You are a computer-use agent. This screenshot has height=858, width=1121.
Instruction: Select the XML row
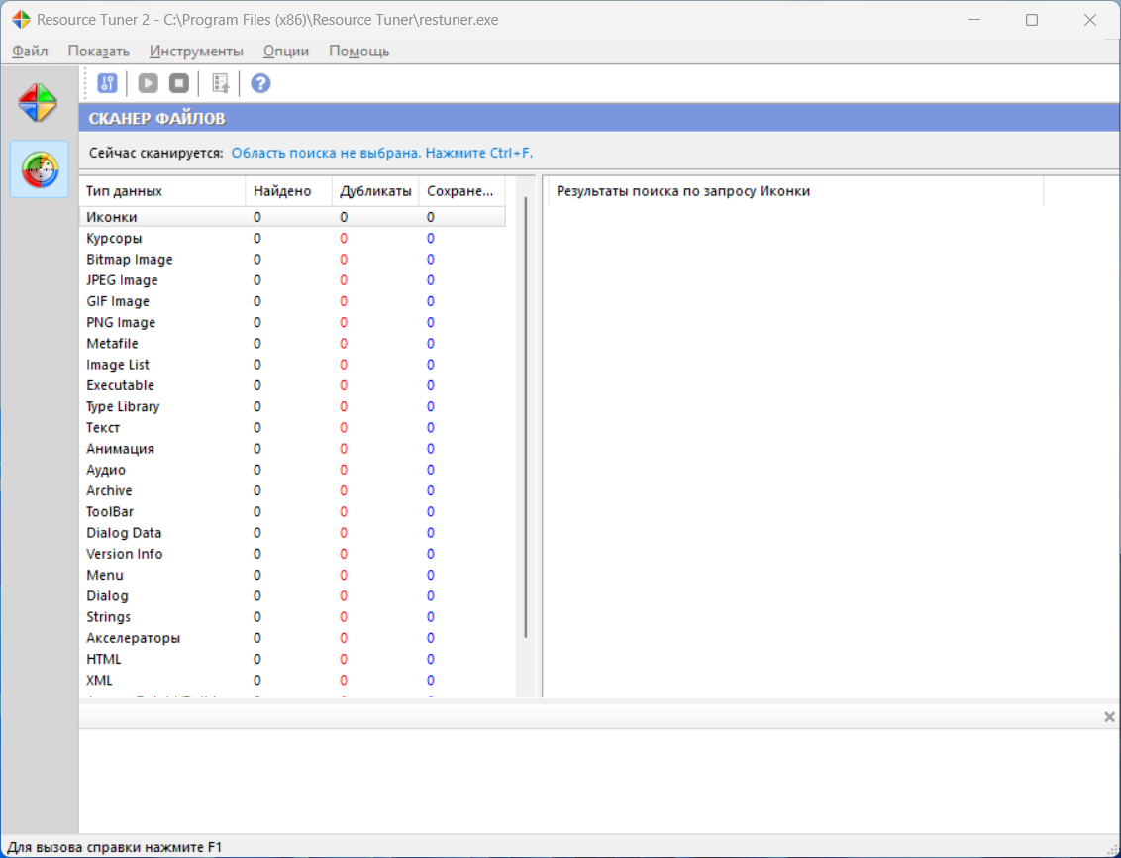292,680
